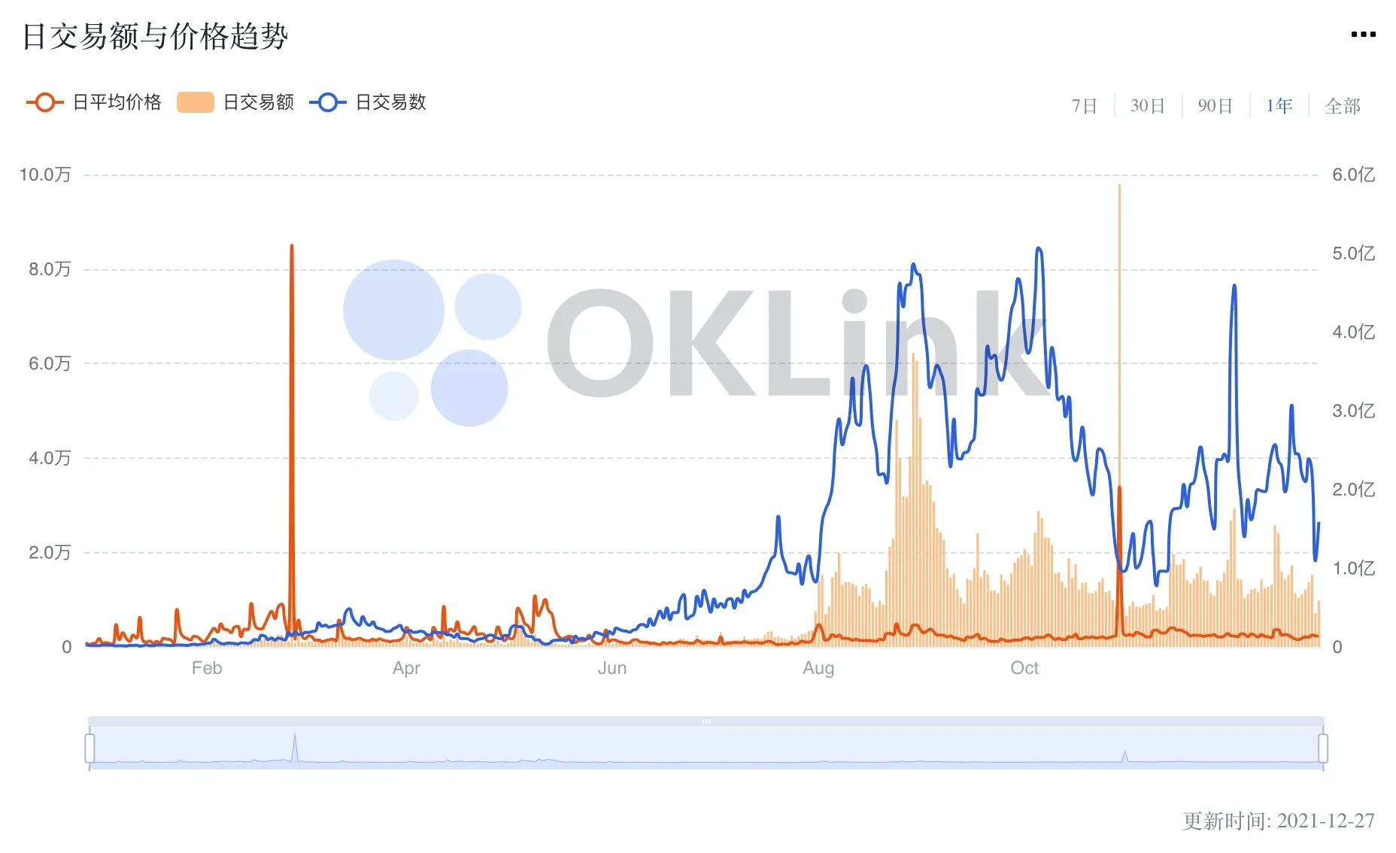This screenshot has width=1396, height=853.
Task: Click the Aug label on the x-axis
Action: [818, 668]
